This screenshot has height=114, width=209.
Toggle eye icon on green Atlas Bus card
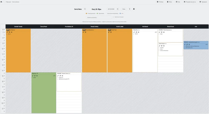point(37,76)
